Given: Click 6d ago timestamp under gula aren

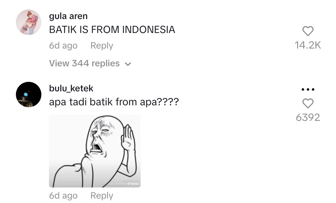Looking at the screenshot, I should coord(63,45).
